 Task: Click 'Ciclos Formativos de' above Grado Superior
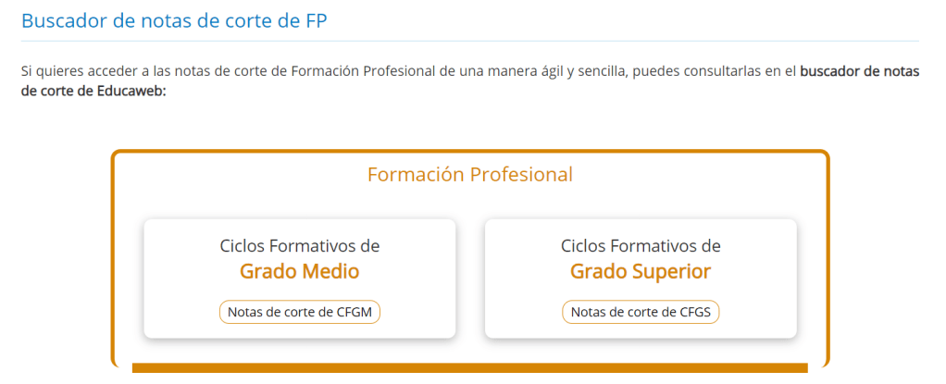[x=641, y=246]
